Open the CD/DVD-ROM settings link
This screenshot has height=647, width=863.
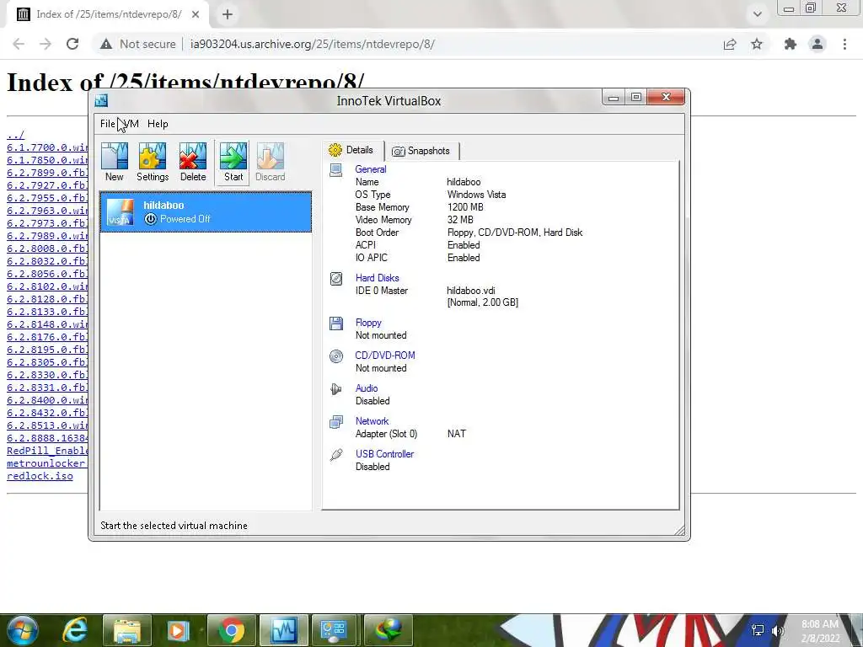(x=384, y=356)
